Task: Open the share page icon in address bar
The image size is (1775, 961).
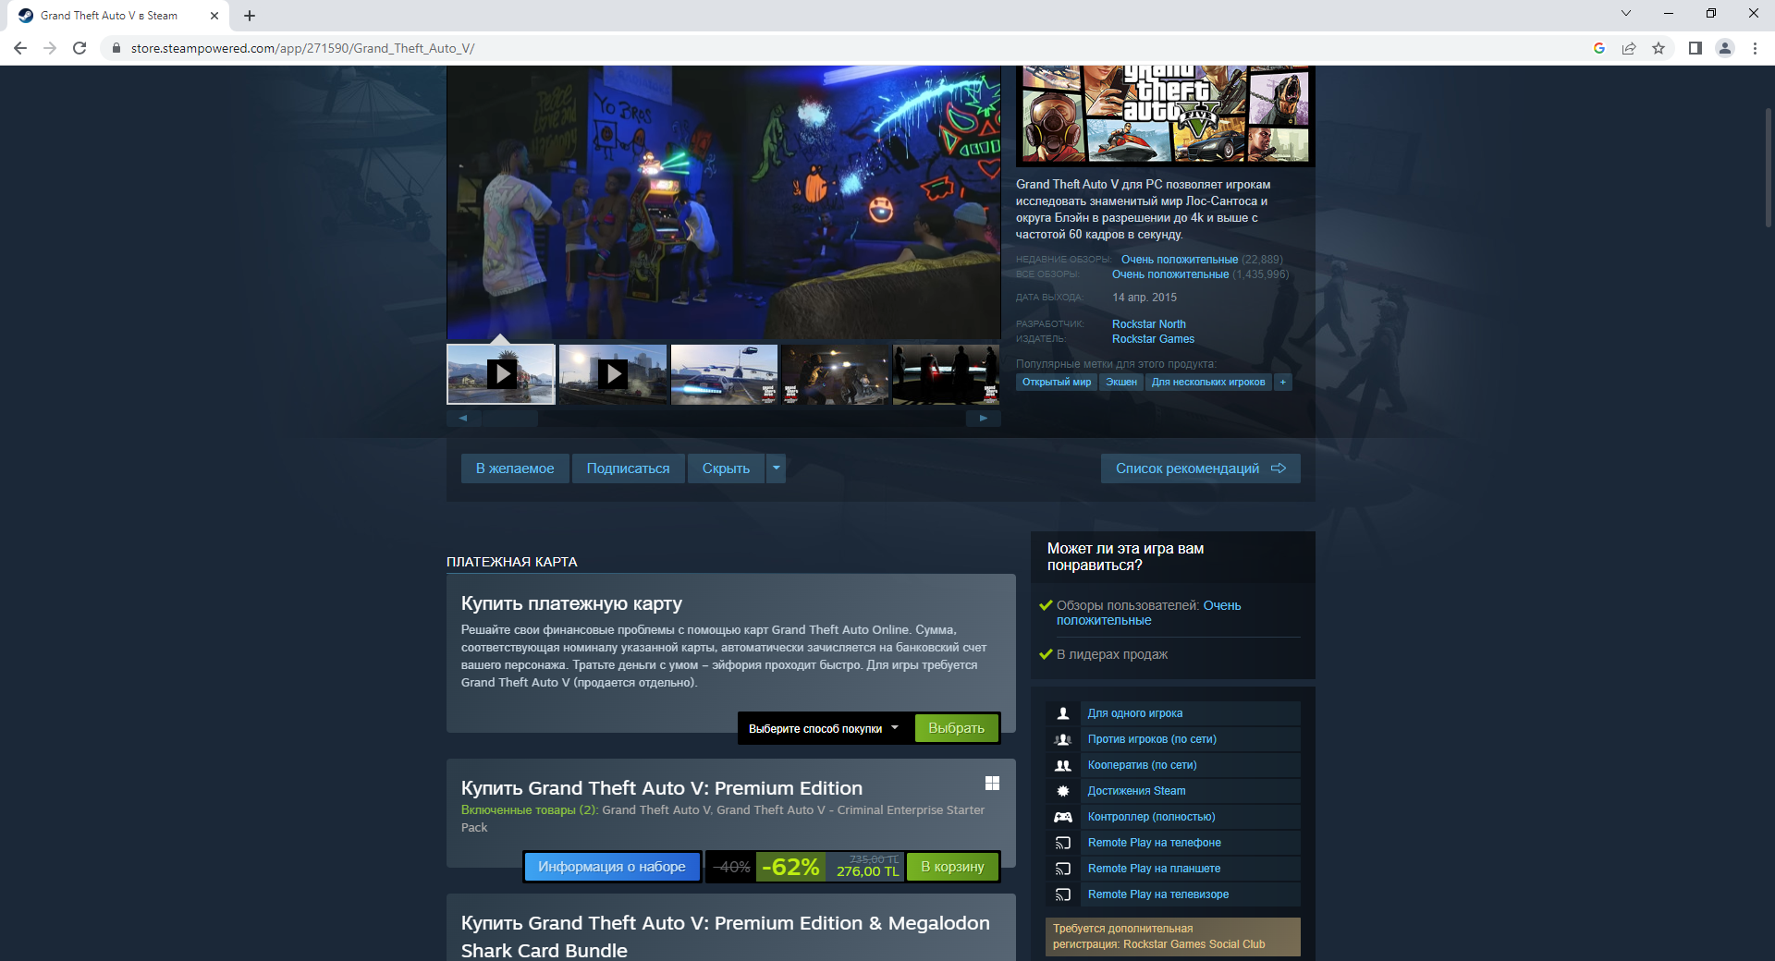Action: (x=1629, y=48)
